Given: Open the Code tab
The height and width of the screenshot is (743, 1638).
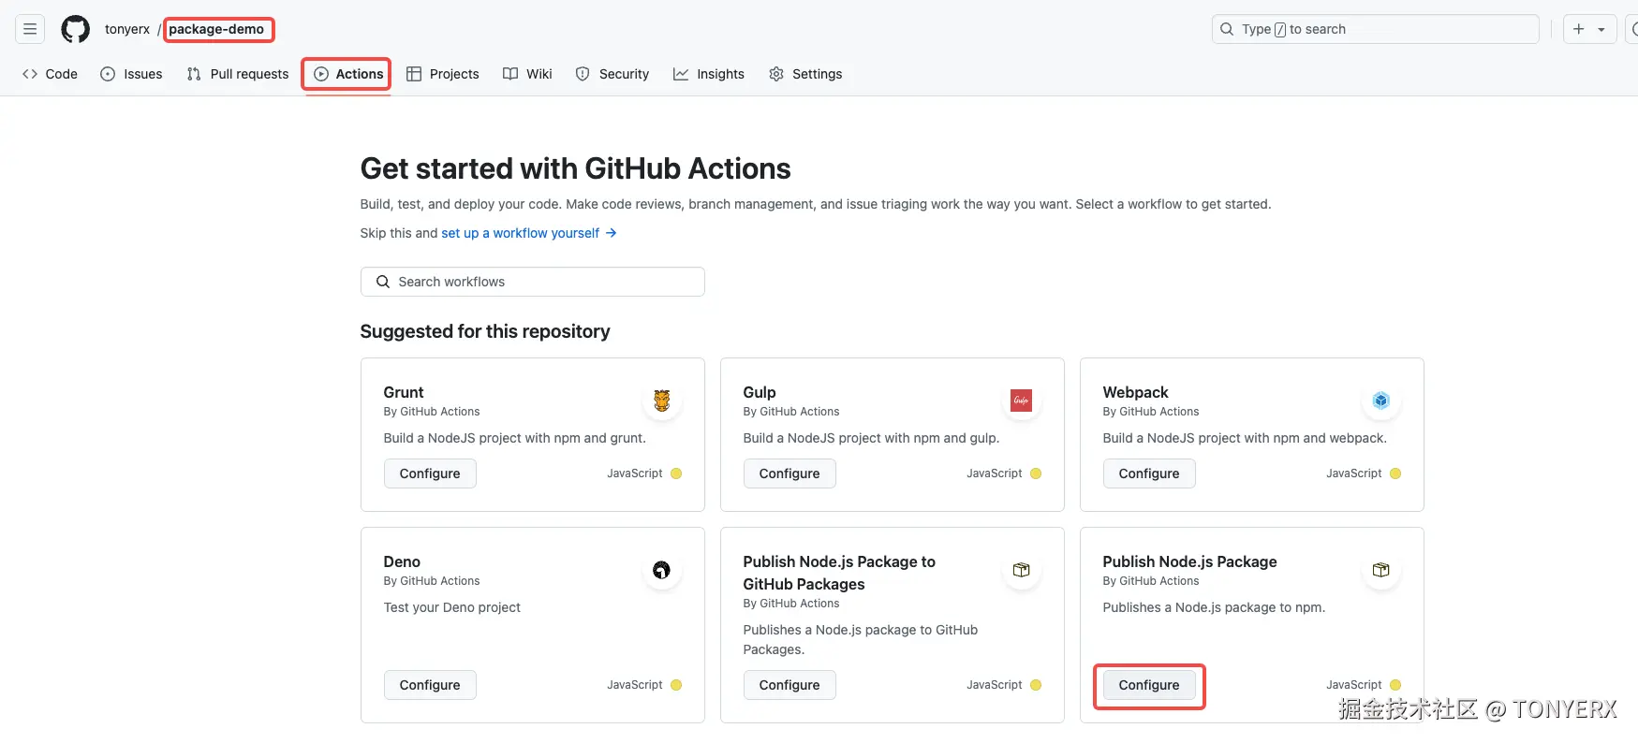Looking at the screenshot, I should (x=51, y=74).
